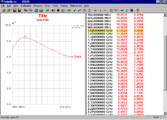The width and height of the screenshot is (167, 120).
Task: Click the first small-text scale format icon
Action: click(x=111, y=10)
